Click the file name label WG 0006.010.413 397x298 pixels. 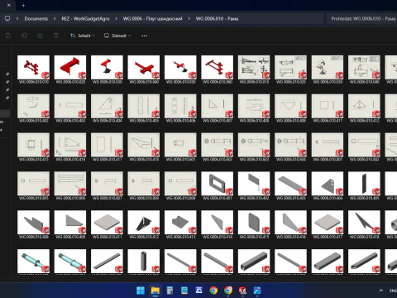click(x=180, y=237)
